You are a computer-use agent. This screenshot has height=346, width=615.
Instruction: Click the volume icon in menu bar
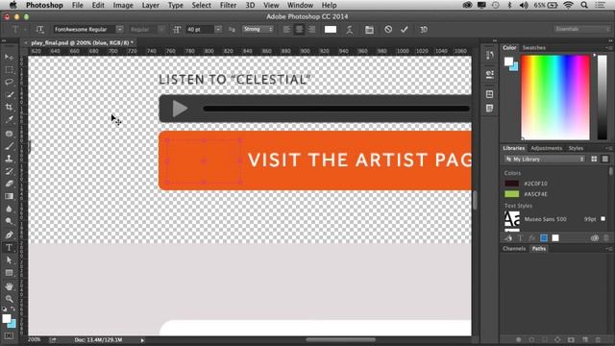click(524, 5)
